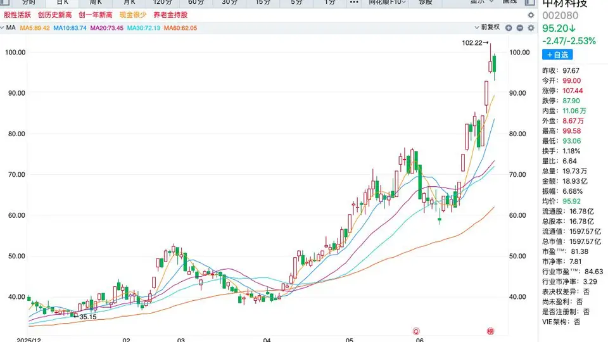This screenshot has width=608, height=342.
Task: Zoom in the K-line chart with plus icon
Action: (509, 28)
